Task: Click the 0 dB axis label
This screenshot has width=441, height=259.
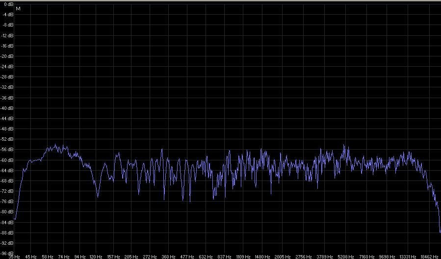Action: click(8, 4)
